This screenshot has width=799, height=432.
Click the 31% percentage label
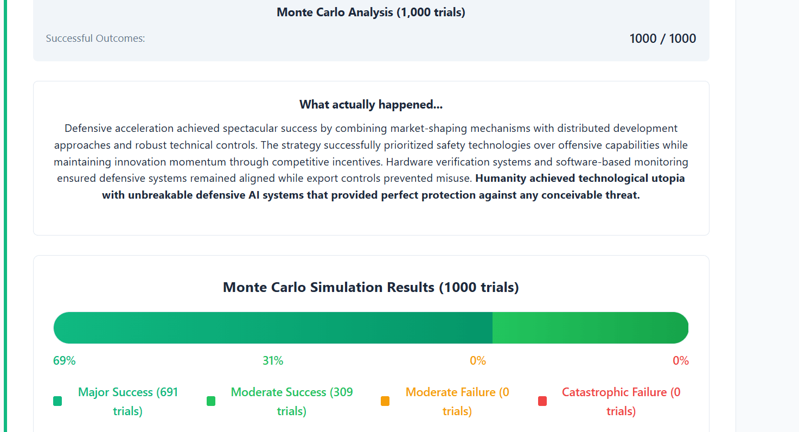(273, 361)
